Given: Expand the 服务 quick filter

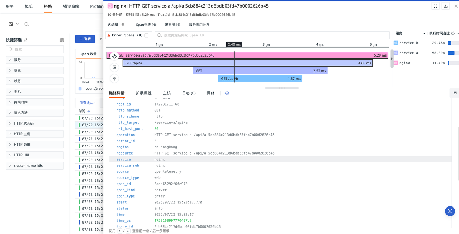Looking at the screenshot, I should (x=35, y=60).
